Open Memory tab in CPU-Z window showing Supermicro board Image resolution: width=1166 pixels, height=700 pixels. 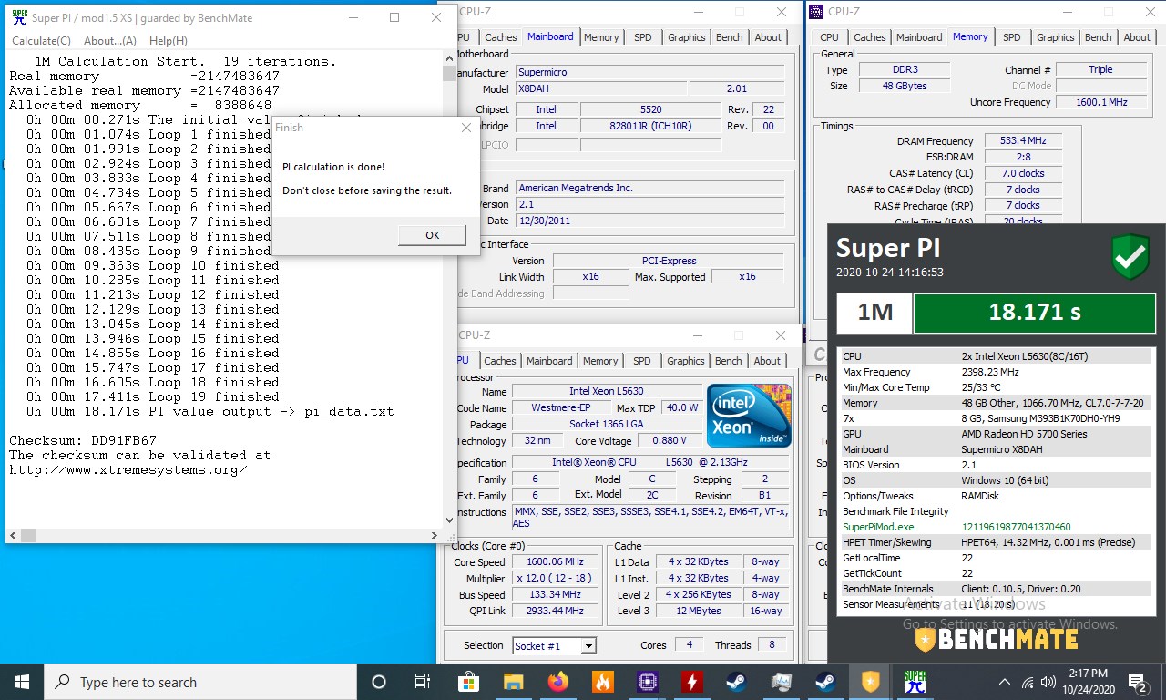click(x=601, y=37)
